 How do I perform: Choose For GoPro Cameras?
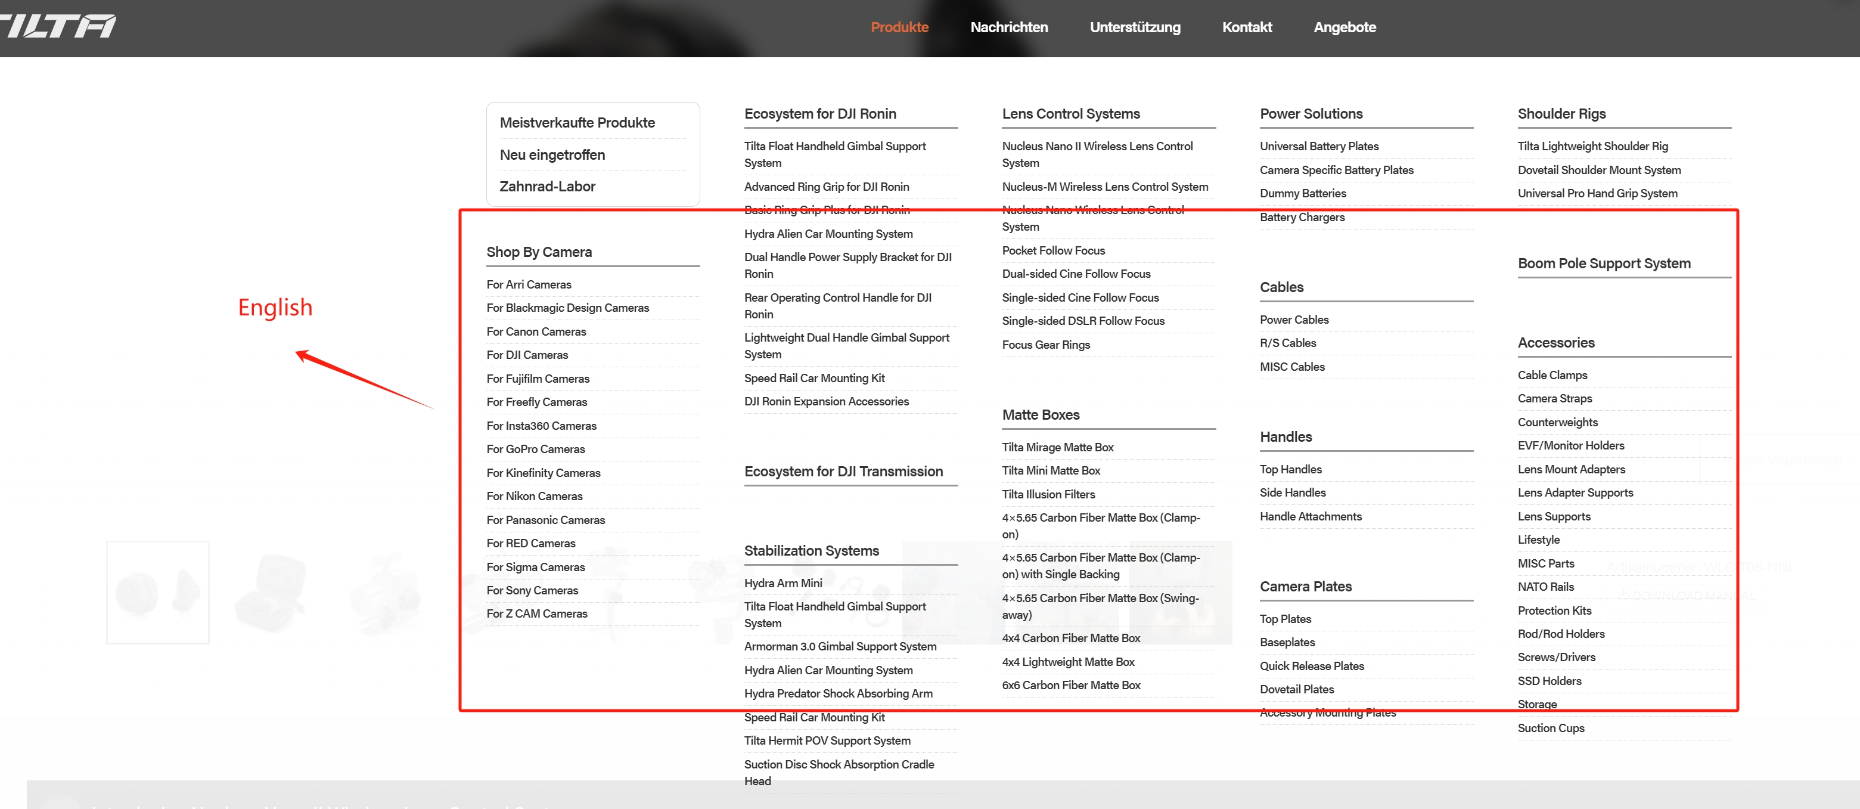tap(535, 448)
